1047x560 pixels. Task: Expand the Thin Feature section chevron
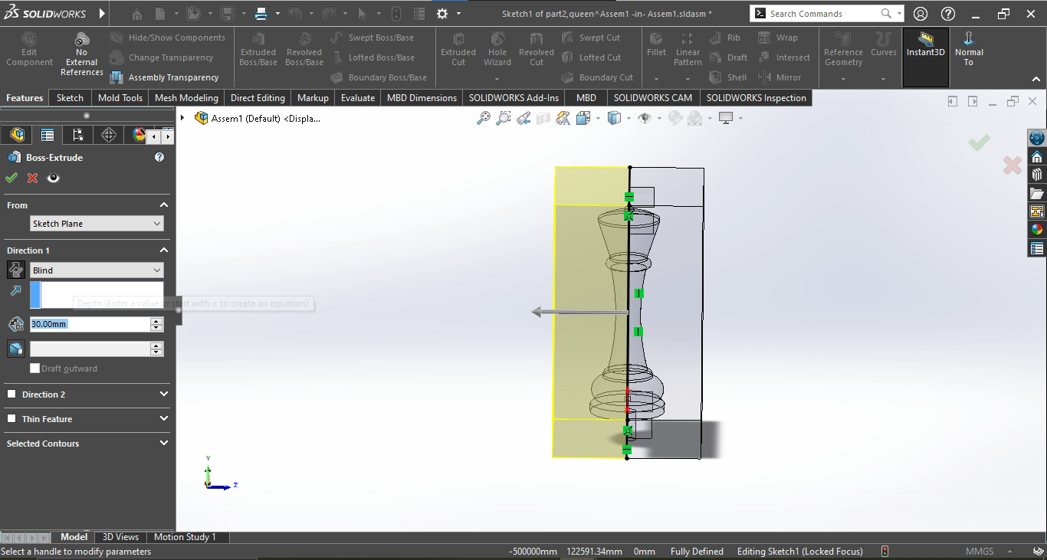click(x=164, y=419)
